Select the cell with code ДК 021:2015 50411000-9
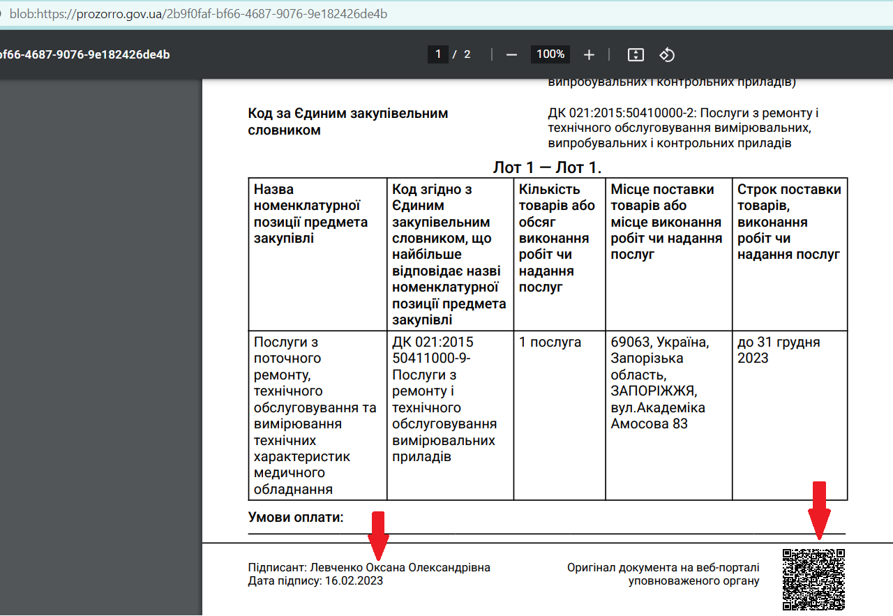Image resolution: width=893 pixels, height=616 pixels. click(x=450, y=416)
